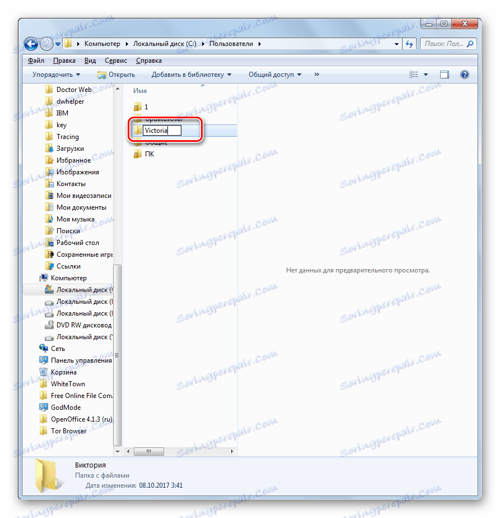Open the Файл menu
The image size is (500, 518).
(36, 61)
